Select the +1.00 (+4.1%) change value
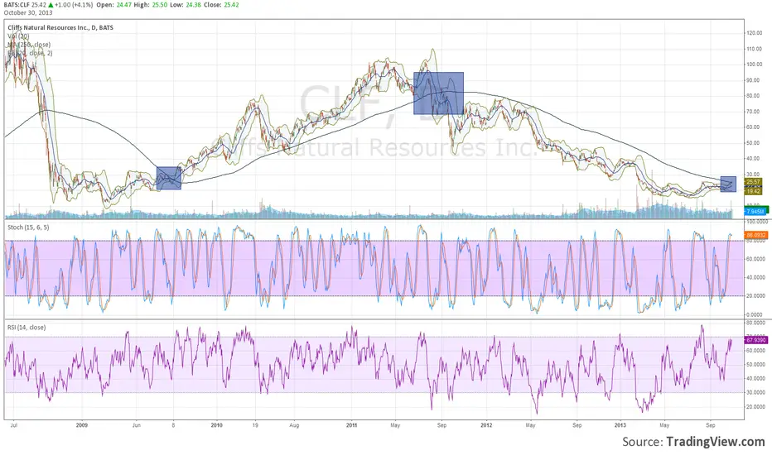The height and width of the screenshot is (455, 772). coord(74,5)
